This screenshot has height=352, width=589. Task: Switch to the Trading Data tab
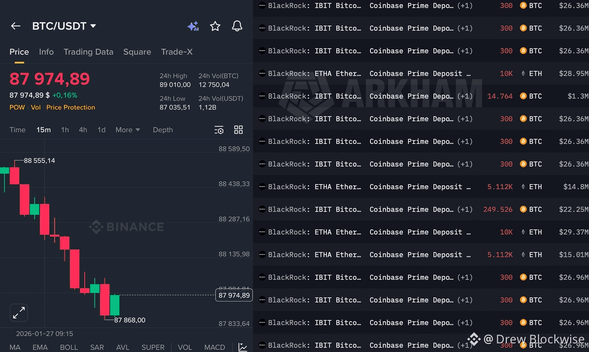88,51
